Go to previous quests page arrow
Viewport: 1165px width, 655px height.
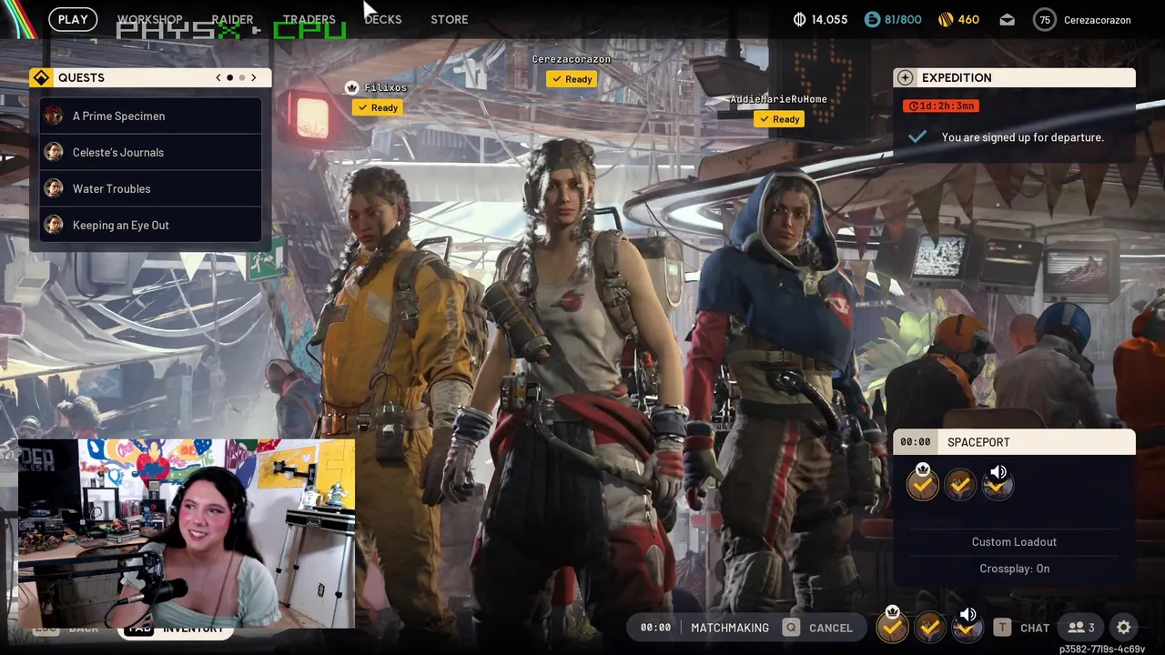click(x=218, y=77)
